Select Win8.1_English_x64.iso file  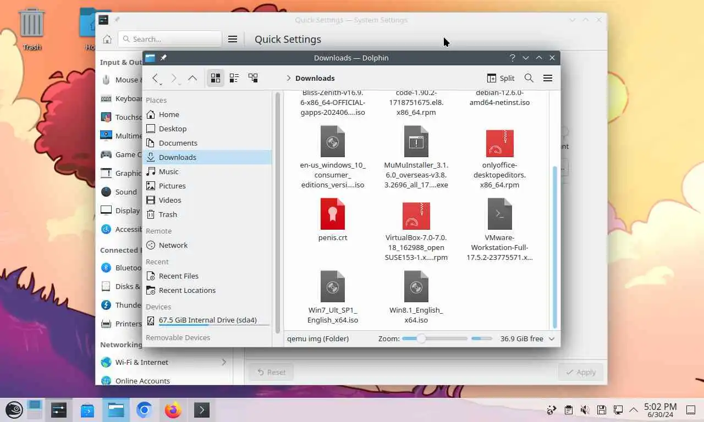click(x=416, y=297)
